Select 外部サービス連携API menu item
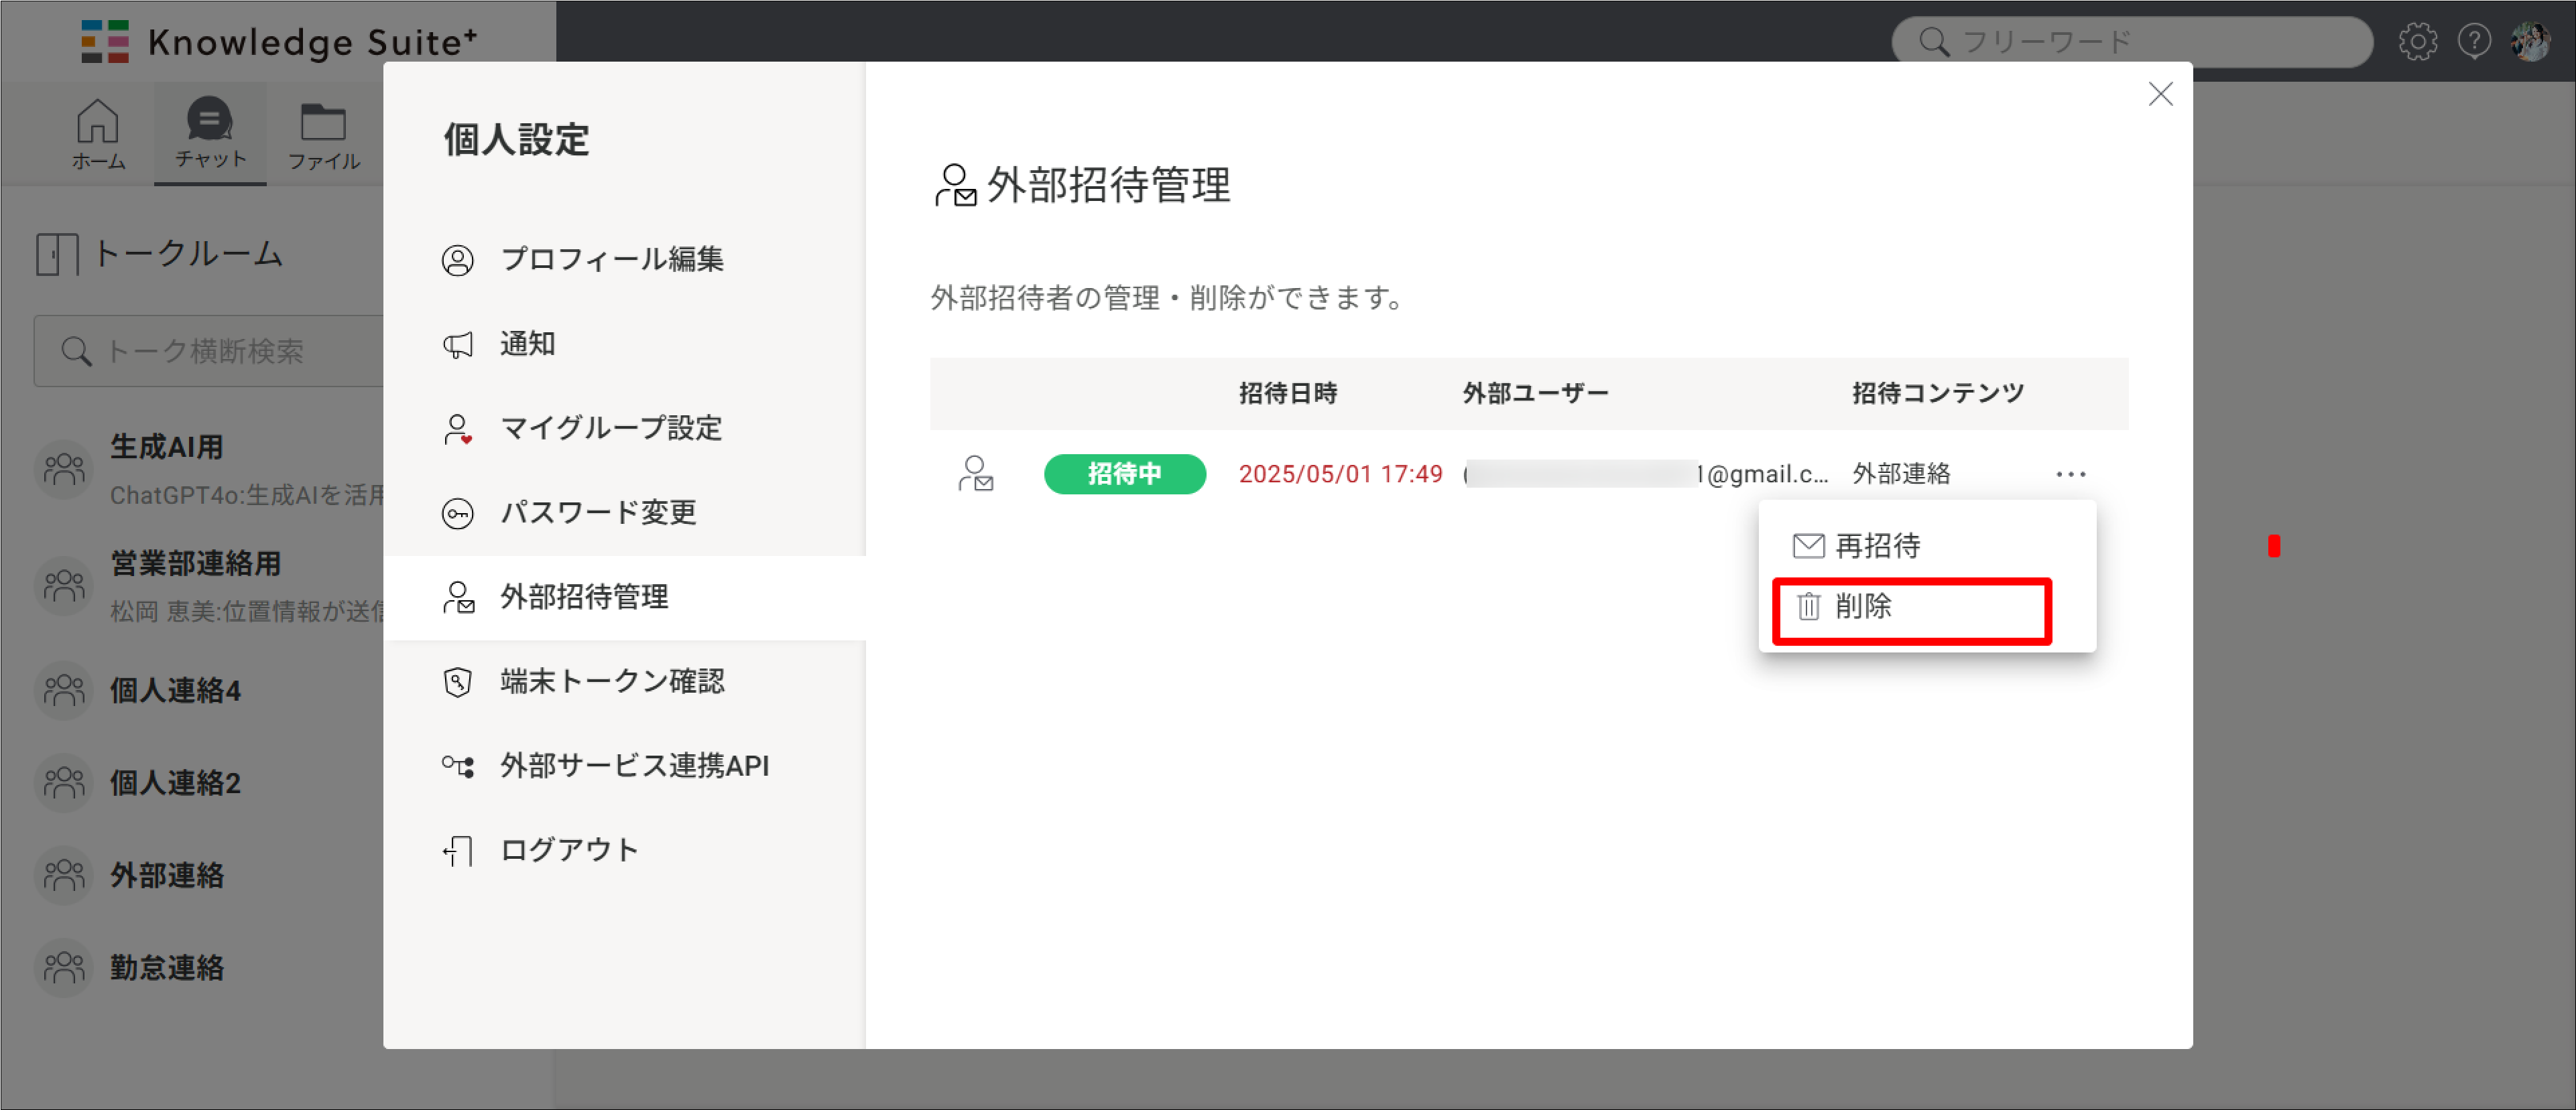 [624, 766]
